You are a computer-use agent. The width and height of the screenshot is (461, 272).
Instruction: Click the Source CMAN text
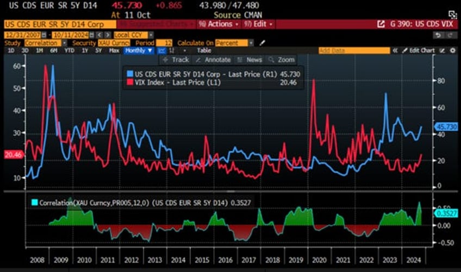click(238, 15)
